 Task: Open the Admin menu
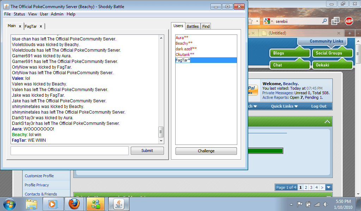pos(57,14)
